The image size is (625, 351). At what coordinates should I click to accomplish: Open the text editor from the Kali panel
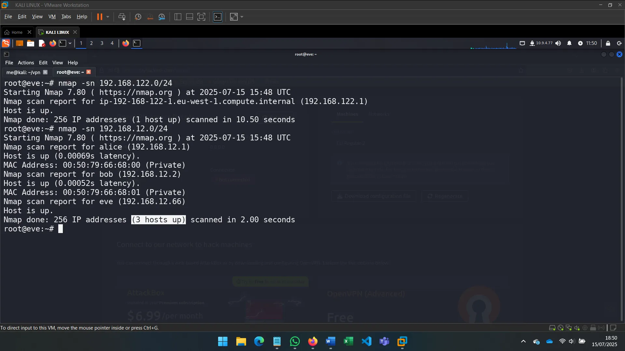click(x=41, y=43)
